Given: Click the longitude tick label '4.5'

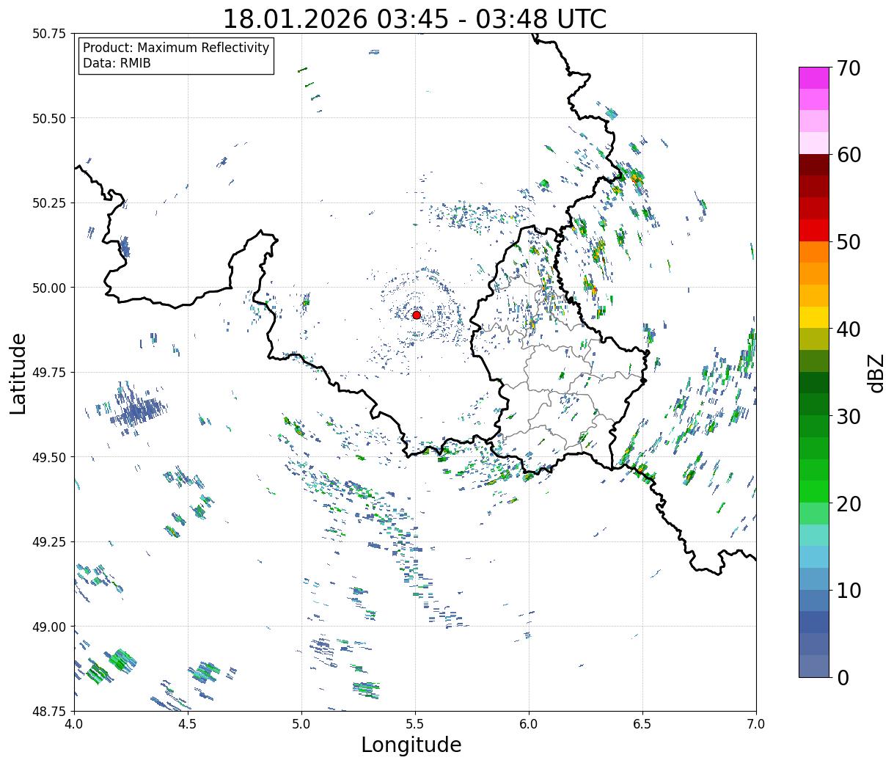Looking at the screenshot, I should 188,724.
